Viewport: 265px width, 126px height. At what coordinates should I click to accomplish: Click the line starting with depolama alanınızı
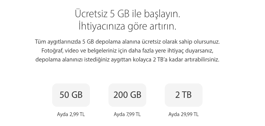click(127, 60)
